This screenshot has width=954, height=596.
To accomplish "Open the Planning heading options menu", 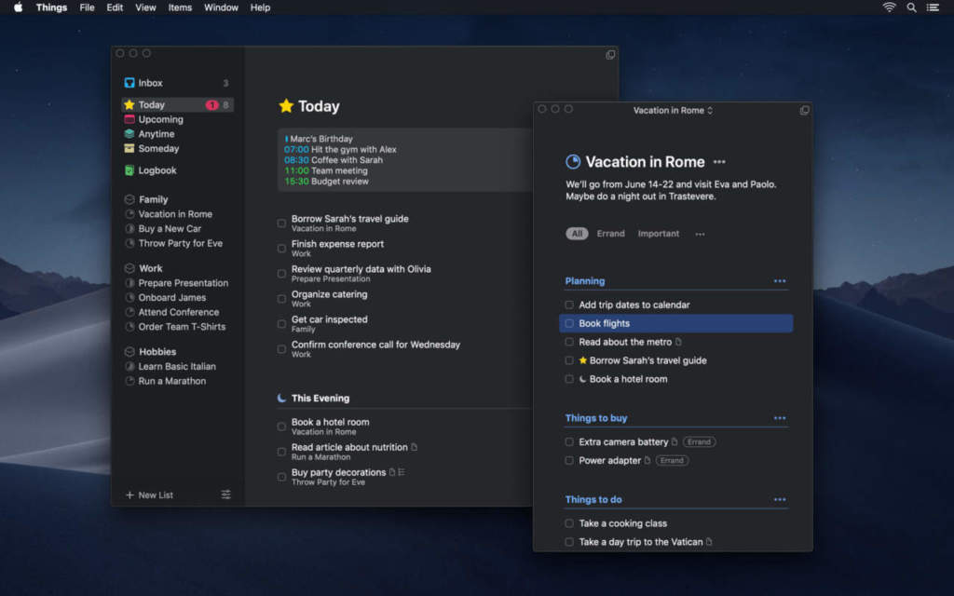I will [779, 281].
